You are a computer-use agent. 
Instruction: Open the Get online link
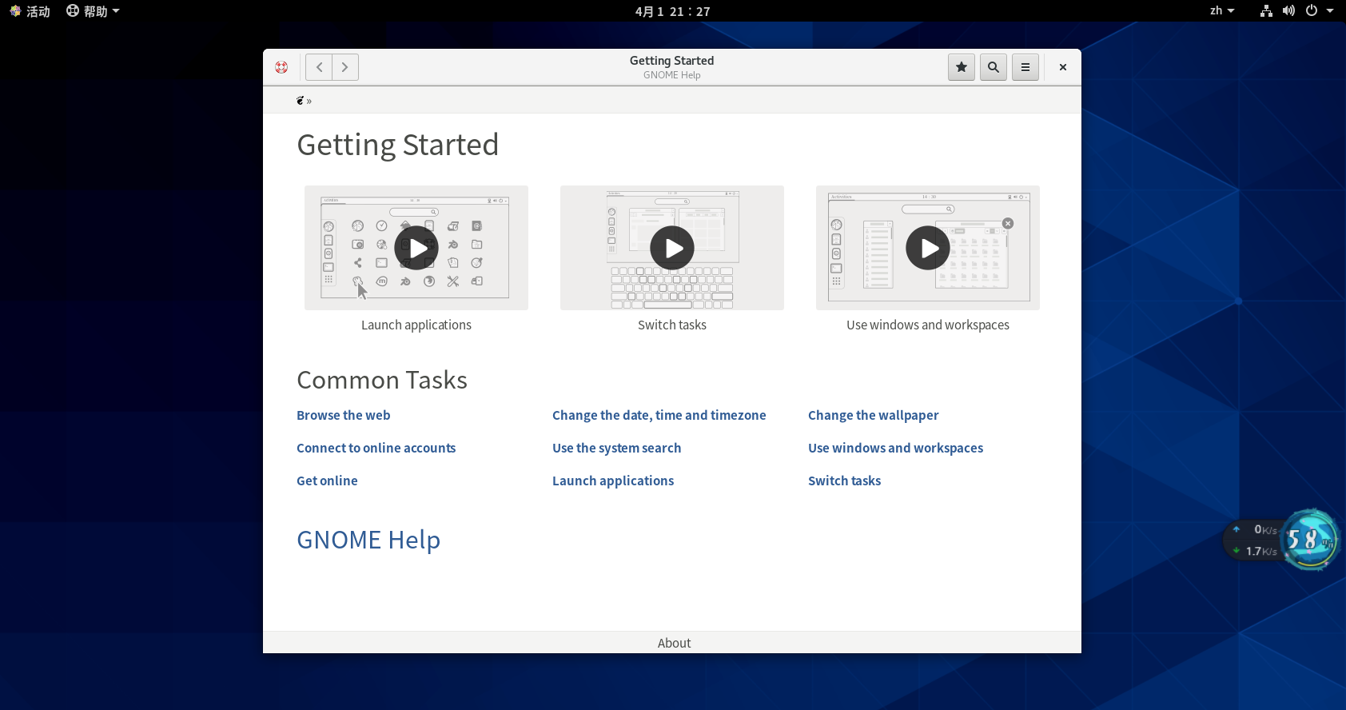coord(327,481)
